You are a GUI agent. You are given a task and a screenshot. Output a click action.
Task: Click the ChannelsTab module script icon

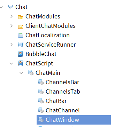tap(41, 92)
